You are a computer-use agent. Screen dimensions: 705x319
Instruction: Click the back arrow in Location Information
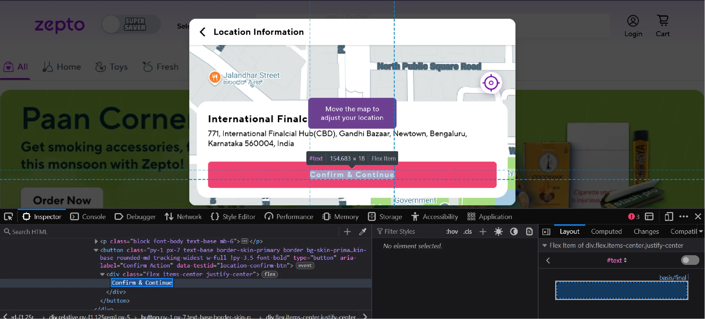(203, 32)
